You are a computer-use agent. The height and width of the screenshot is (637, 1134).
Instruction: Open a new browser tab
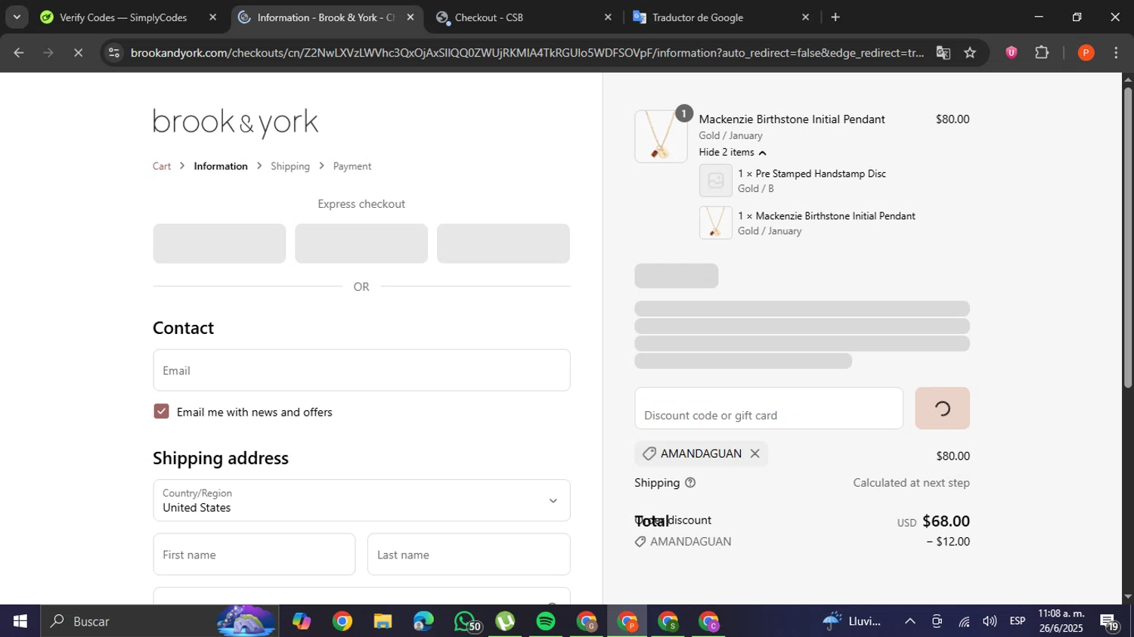coord(835,17)
